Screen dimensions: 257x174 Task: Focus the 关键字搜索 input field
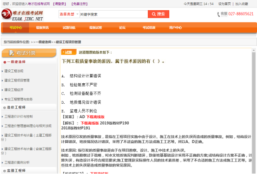point(113,14)
